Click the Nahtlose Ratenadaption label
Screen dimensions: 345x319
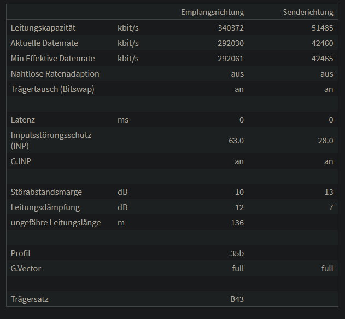point(55,73)
